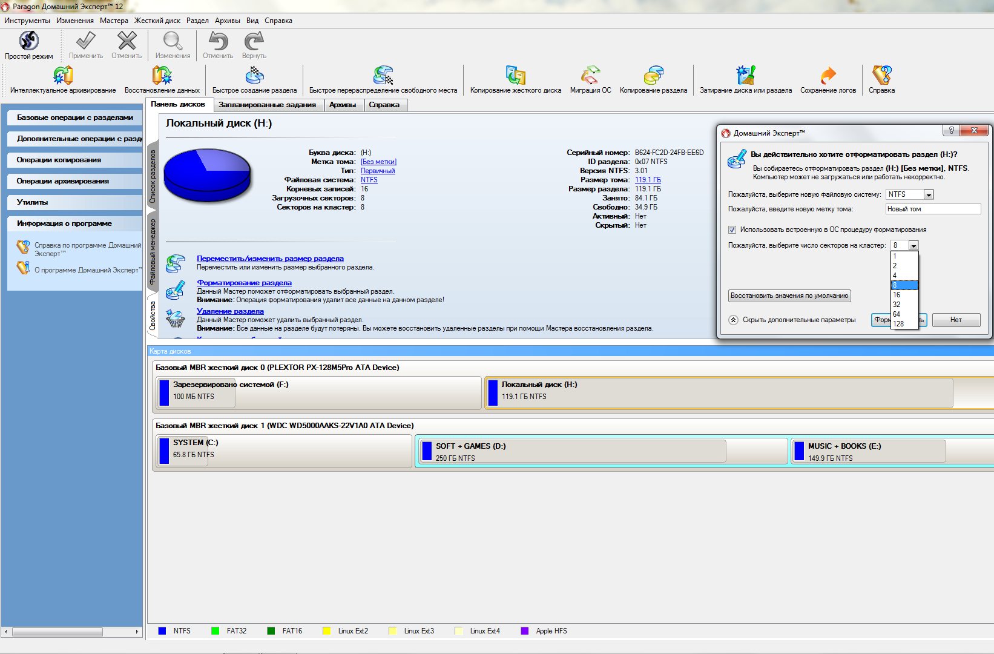Click the icon beside Справка по программе
The width and height of the screenshot is (994, 654).
click(23, 247)
